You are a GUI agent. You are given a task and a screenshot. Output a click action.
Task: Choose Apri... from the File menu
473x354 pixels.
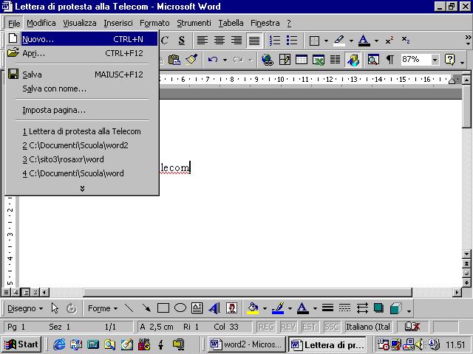point(82,53)
